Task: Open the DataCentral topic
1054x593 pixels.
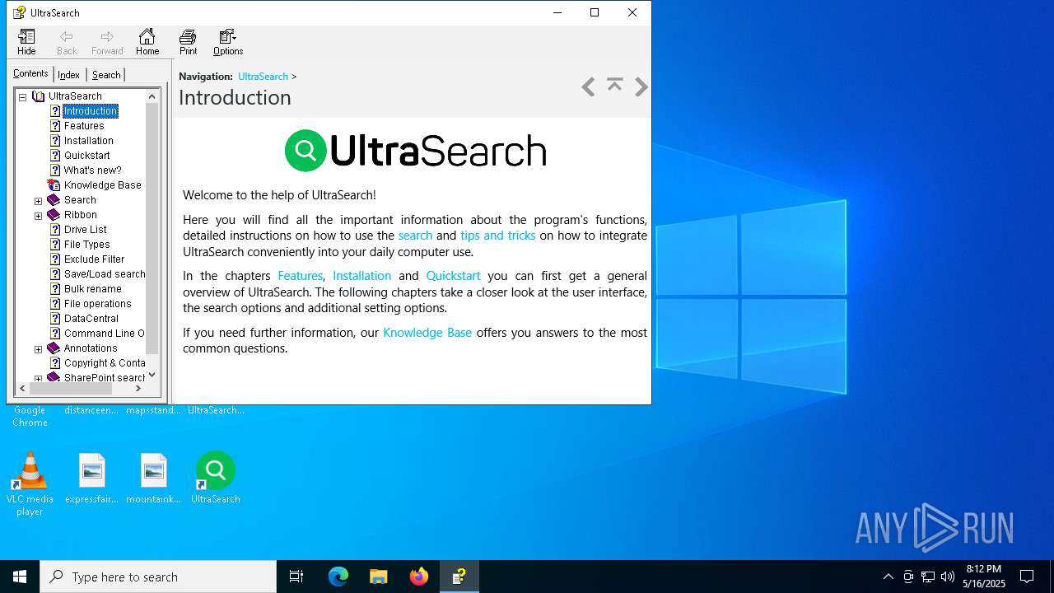Action: click(x=91, y=319)
